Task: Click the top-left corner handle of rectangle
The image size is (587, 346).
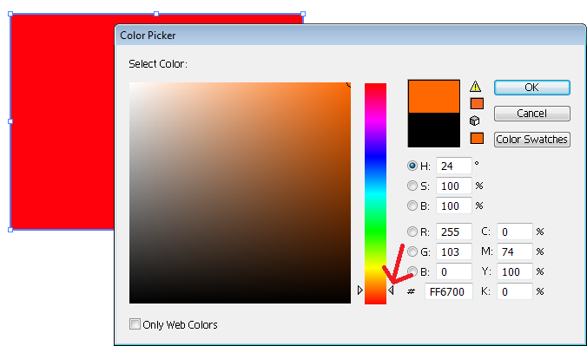Action: [x=10, y=14]
